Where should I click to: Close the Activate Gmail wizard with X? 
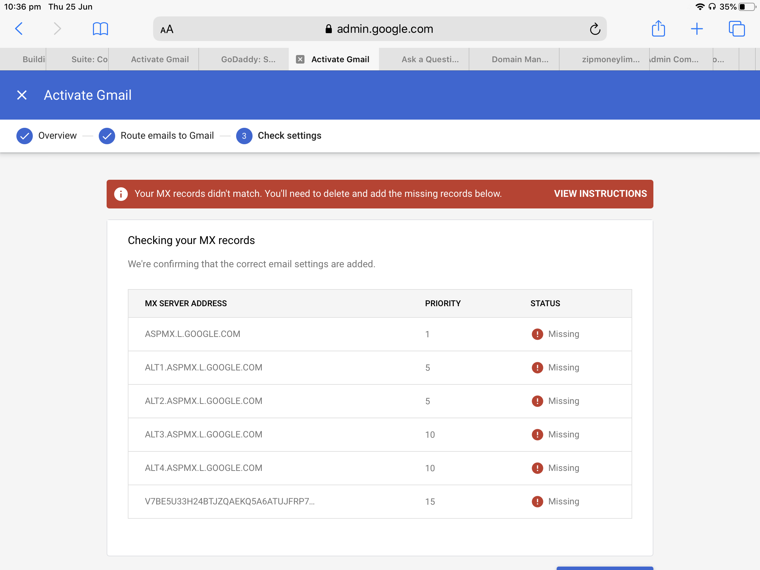click(22, 95)
